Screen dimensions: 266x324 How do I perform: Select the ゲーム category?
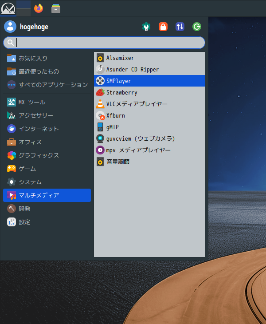coord(47,169)
